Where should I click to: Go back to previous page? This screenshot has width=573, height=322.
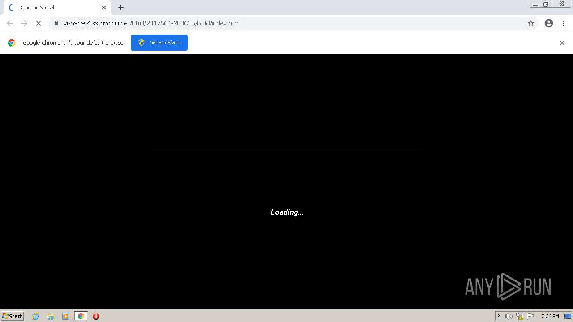[10, 23]
